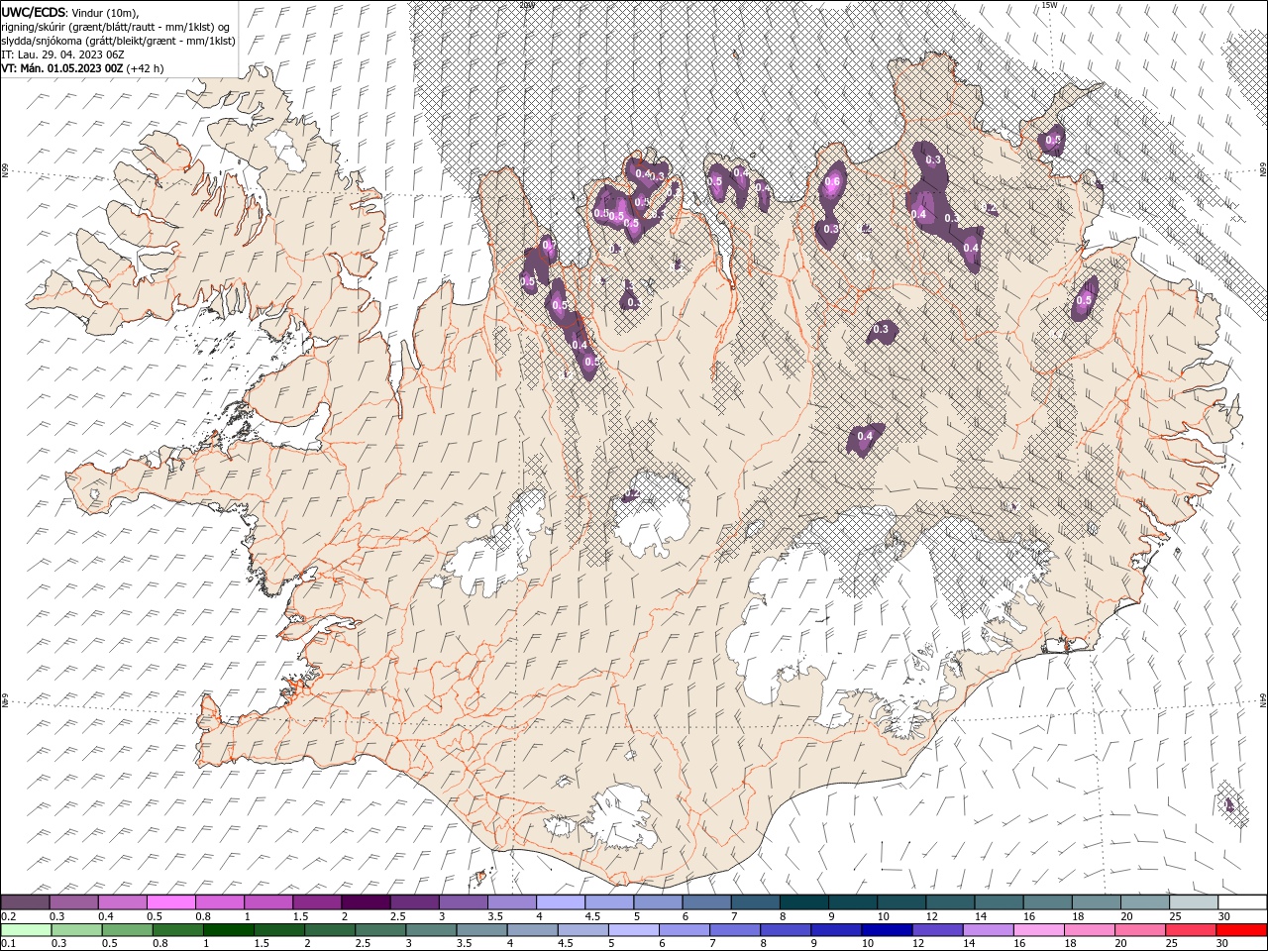Click the deep blue 10 mm rain swatch
Viewport: 1268px width, 951px height.
coord(888,930)
